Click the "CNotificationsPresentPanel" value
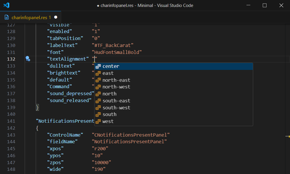Image resolution: width=290 pixels, height=174 pixels. click(131, 135)
